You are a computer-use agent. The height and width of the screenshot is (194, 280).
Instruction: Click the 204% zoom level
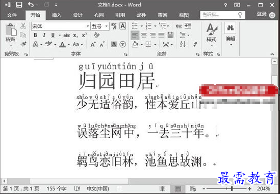point(264,188)
